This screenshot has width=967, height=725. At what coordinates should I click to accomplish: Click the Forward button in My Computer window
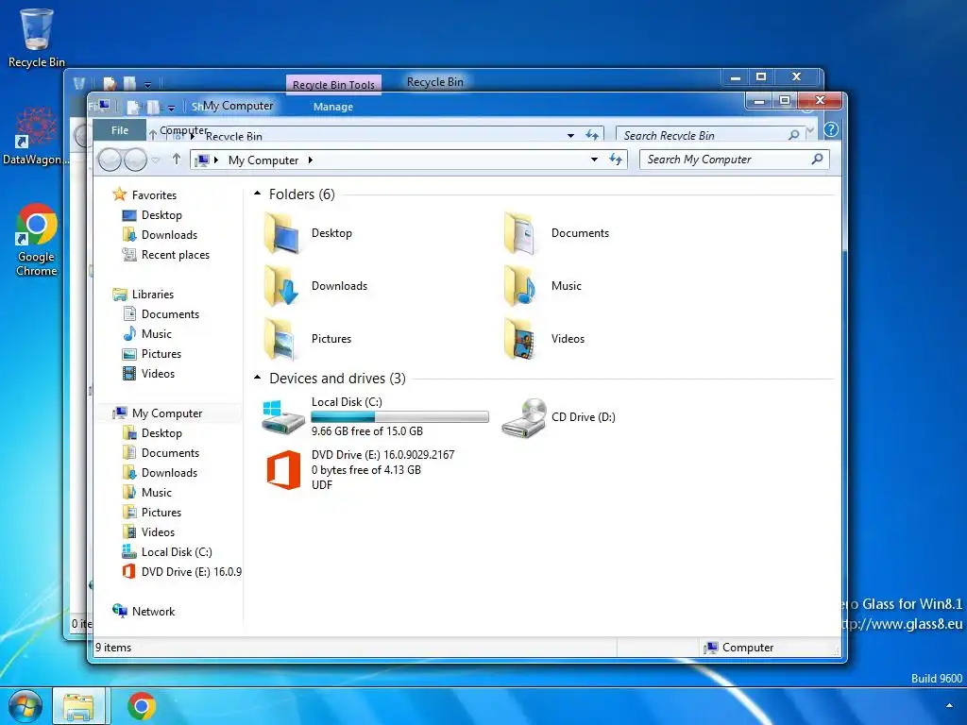(135, 160)
